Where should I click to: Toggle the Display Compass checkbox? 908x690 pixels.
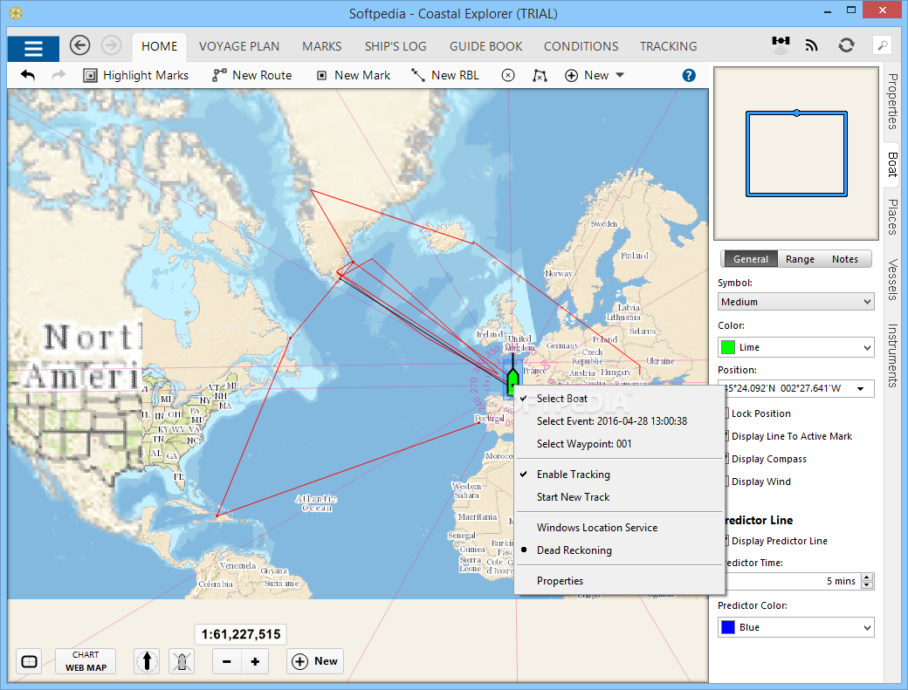point(726,459)
